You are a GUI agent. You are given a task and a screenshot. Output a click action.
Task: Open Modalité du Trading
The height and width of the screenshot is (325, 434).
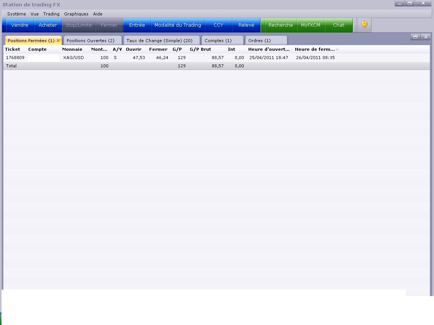(x=177, y=25)
